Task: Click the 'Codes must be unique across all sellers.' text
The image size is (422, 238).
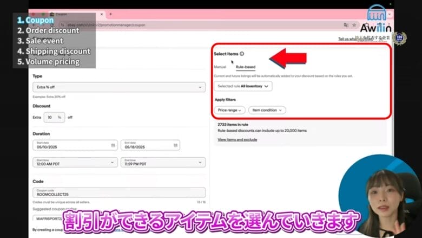Action: (x=61, y=202)
